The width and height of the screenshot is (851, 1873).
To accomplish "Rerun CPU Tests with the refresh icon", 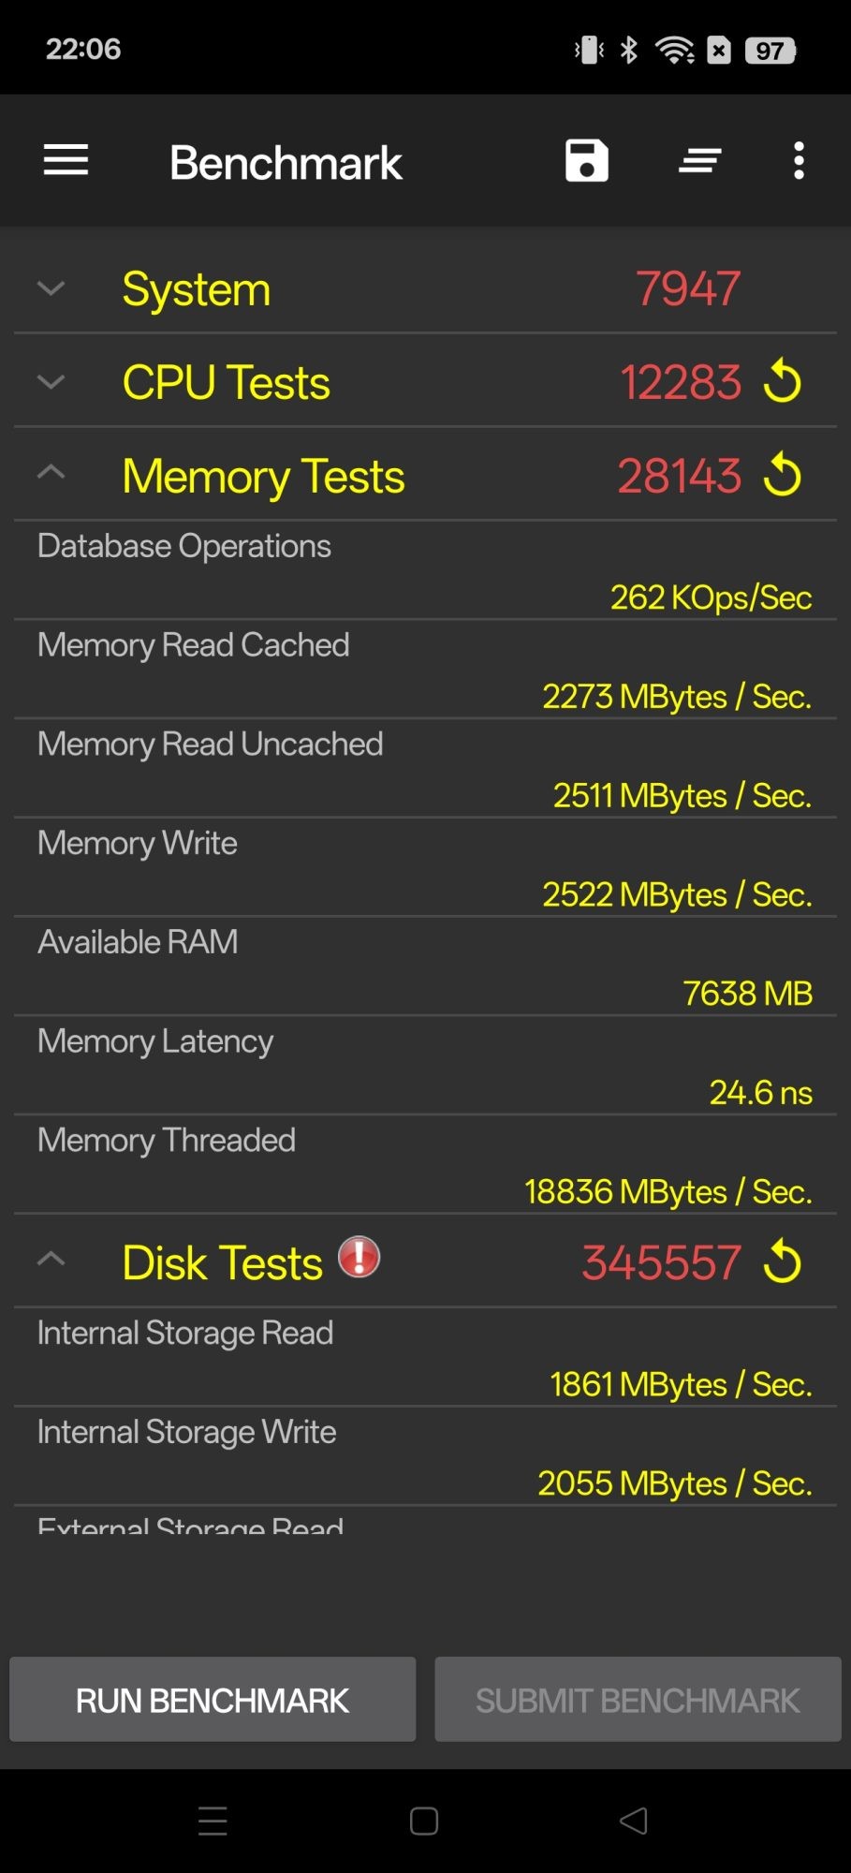I will pos(783,382).
